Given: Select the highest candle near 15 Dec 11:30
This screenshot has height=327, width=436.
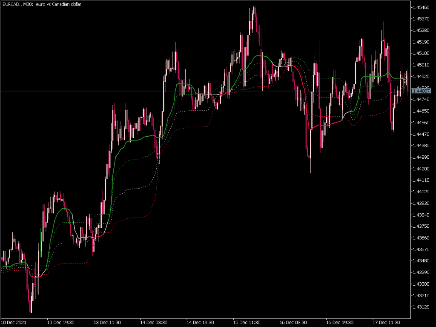Looking at the screenshot, I should tap(254, 13).
